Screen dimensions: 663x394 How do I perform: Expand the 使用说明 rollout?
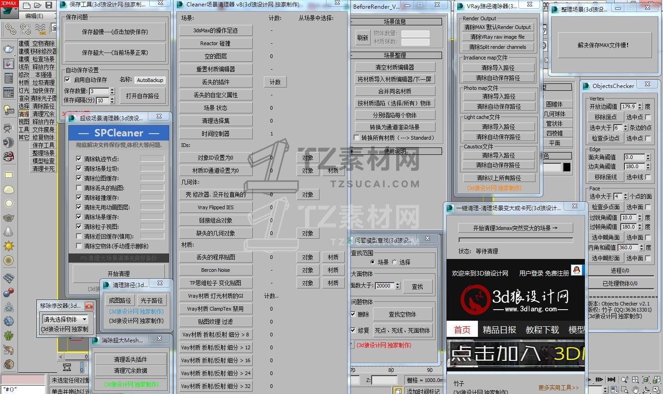click(x=396, y=151)
